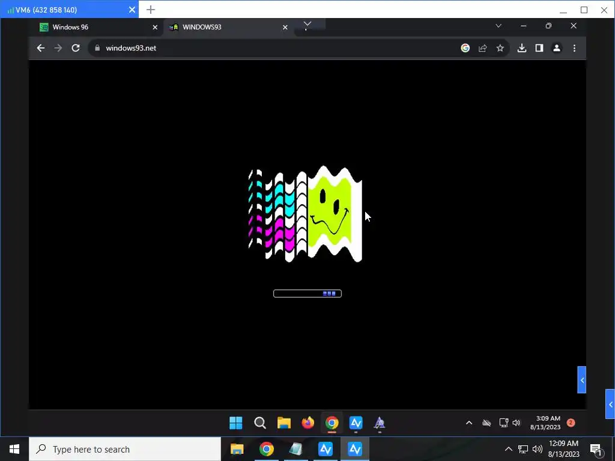Open network settings in VM tray
615x461 pixels.
point(504,423)
